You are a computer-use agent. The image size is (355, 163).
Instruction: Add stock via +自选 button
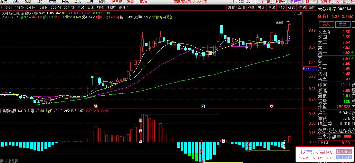[x=301, y=8]
